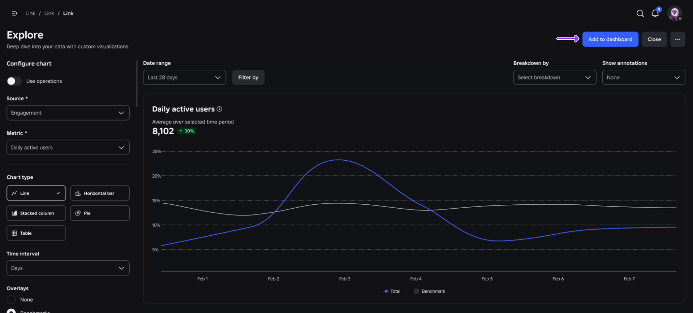Go to second Link breadcrumb
The width and height of the screenshot is (693, 313).
(49, 13)
